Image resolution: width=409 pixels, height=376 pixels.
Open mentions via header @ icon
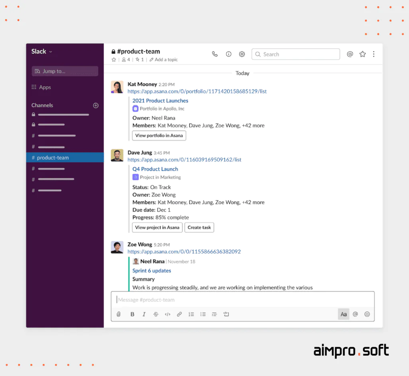click(x=350, y=54)
